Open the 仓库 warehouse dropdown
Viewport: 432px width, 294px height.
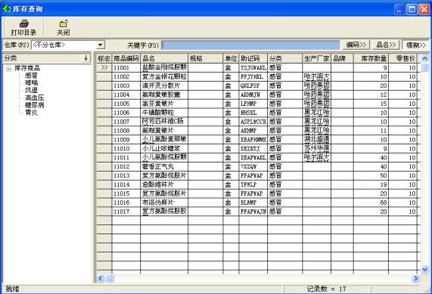click(x=101, y=45)
